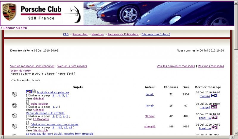This screenshot has height=139, width=238.
Task: Open the Rechercher menu link
Action: (80, 34)
